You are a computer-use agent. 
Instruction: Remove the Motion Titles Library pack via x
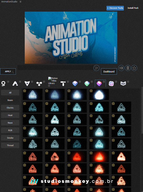pyautogui.click(x=49, y=86)
